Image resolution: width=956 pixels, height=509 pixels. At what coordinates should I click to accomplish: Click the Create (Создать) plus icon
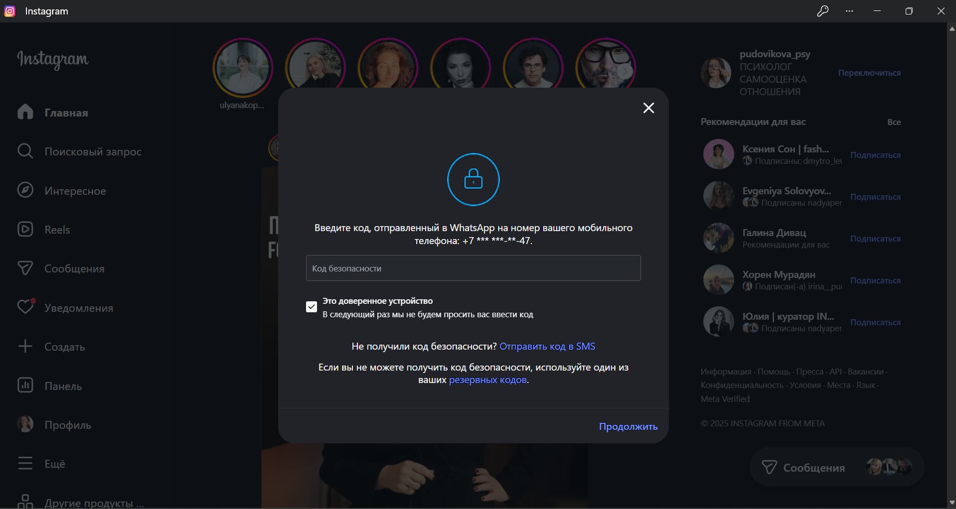[x=25, y=346]
